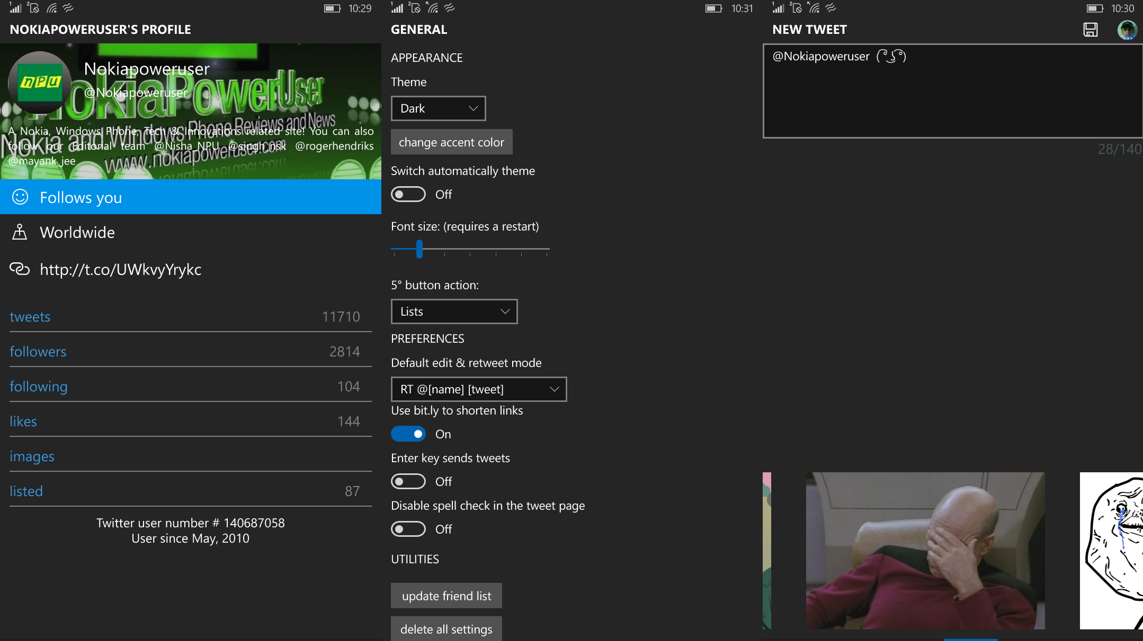Image resolution: width=1143 pixels, height=641 pixels.
Task: Select the forever alone meme thumbnail
Action: [1111, 551]
